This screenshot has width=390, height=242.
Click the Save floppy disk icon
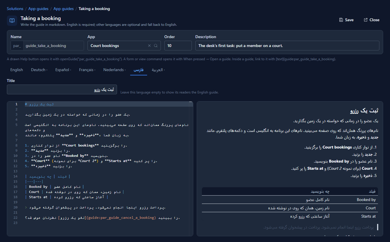tap(341, 20)
